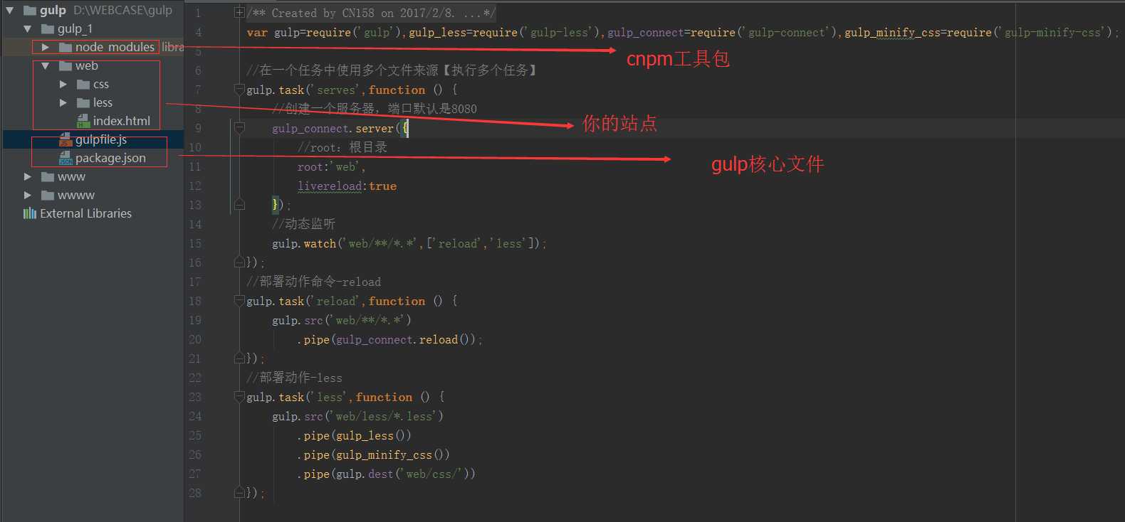Click .pipe(gulp_less()) on line 25
The height and width of the screenshot is (522, 1125).
coord(355,436)
